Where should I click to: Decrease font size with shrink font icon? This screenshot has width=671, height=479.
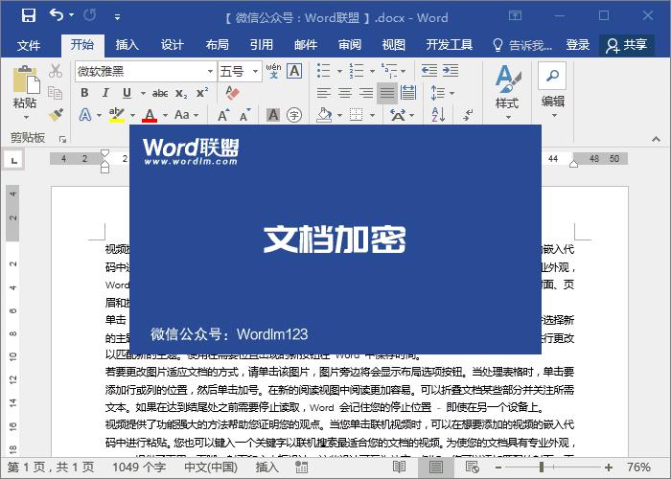[245, 116]
